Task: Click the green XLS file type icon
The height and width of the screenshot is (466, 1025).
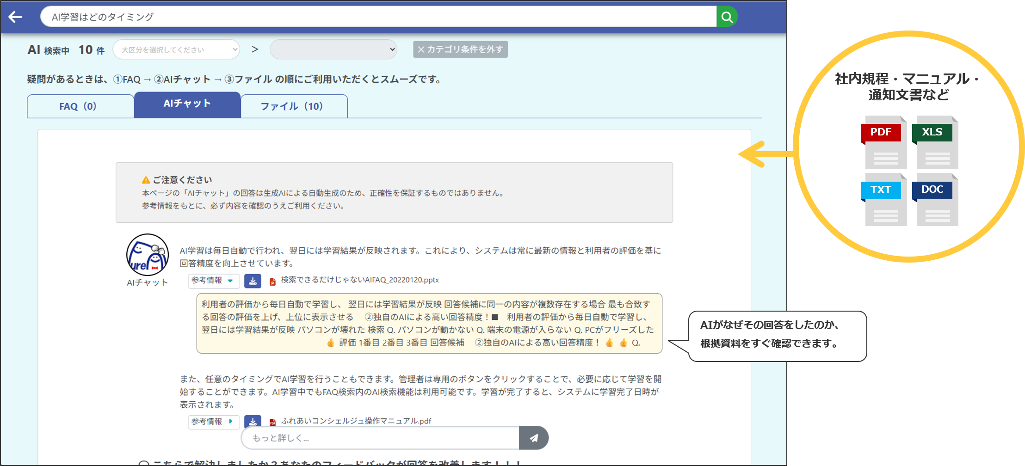Action: [934, 141]
